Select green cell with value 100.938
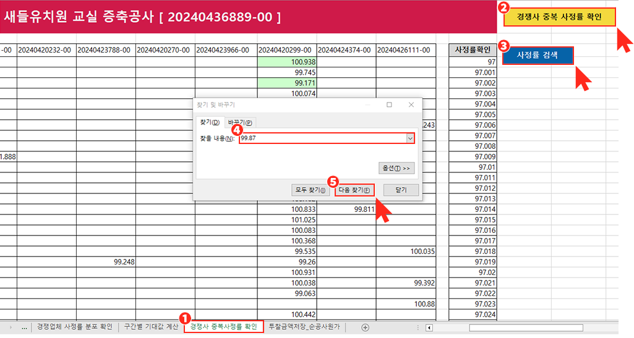This screenshot has height=338, width=634. (287, 62)
